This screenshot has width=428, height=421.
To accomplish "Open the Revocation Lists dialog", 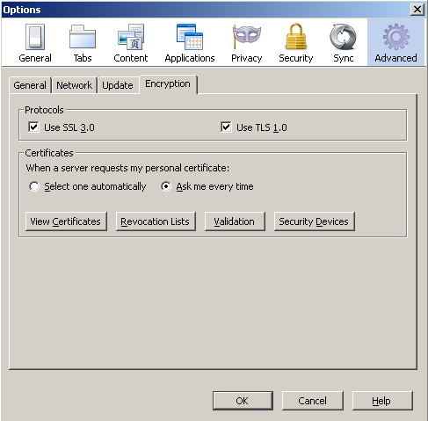I will tap(156, 221).
